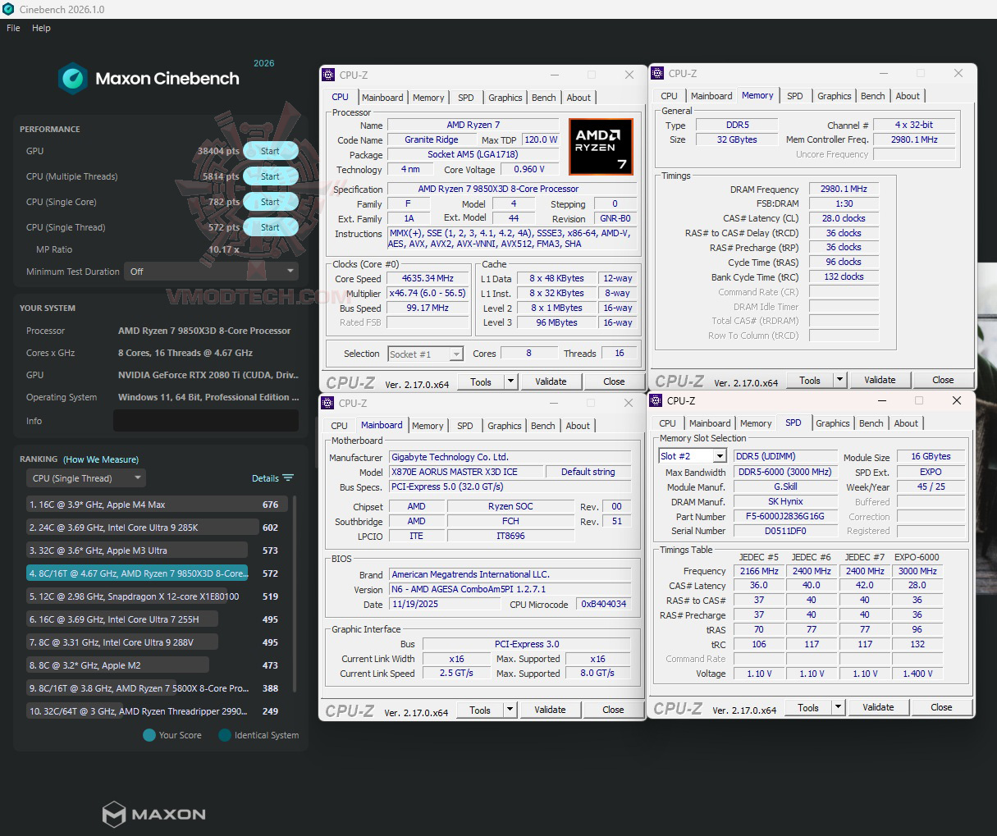
Task: Click the ranking filter icon beside Details
Action: (x=288, y=477)
